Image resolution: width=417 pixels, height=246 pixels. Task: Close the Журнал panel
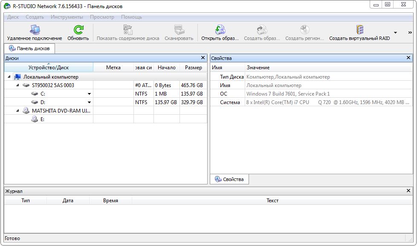408,191
